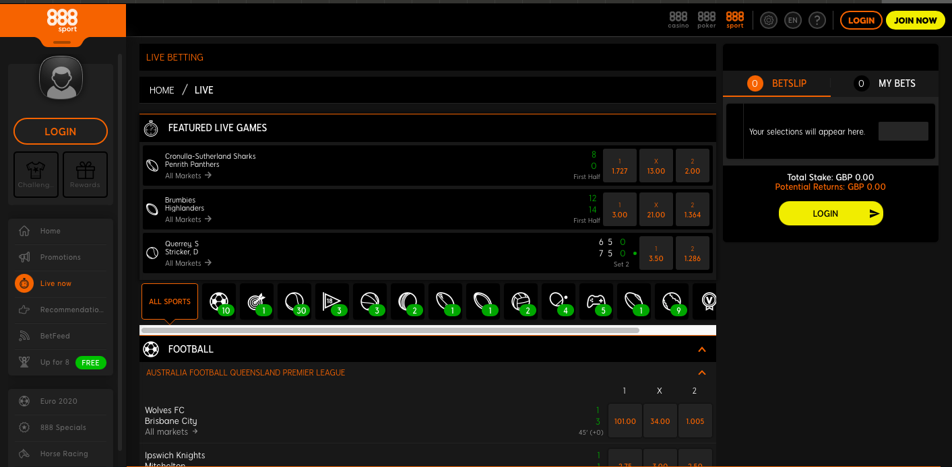This screenshot has height=467, width=952.
Task: Open All markets for Wolves FC match
Action: pyautogui.click(x=172, y=432)
